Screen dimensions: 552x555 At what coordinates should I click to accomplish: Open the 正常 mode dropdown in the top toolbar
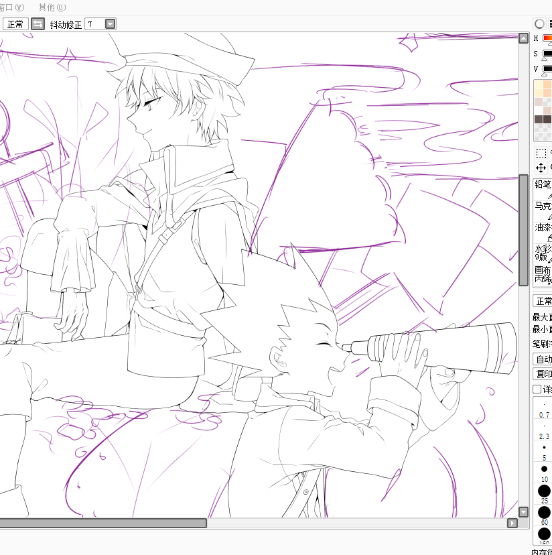click(x=15, y=24)
